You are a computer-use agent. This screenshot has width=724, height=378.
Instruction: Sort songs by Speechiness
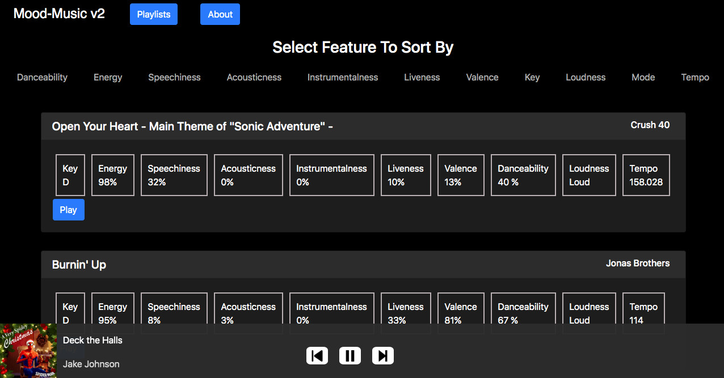pyautogui.click(x=174, y=77)
